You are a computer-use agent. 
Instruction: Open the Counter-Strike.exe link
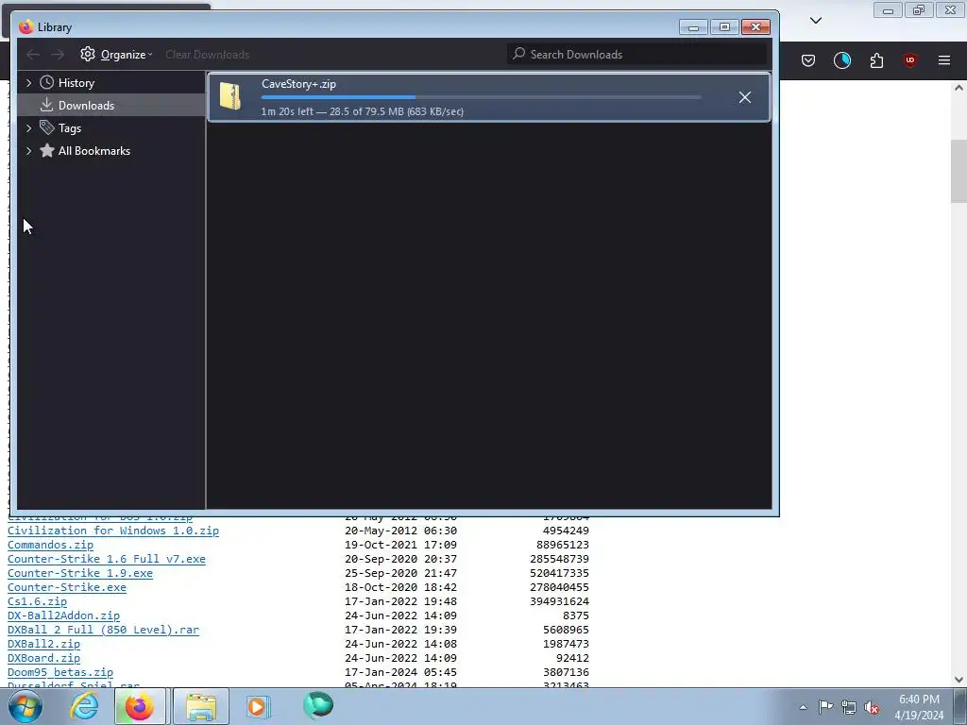[67, 587]
